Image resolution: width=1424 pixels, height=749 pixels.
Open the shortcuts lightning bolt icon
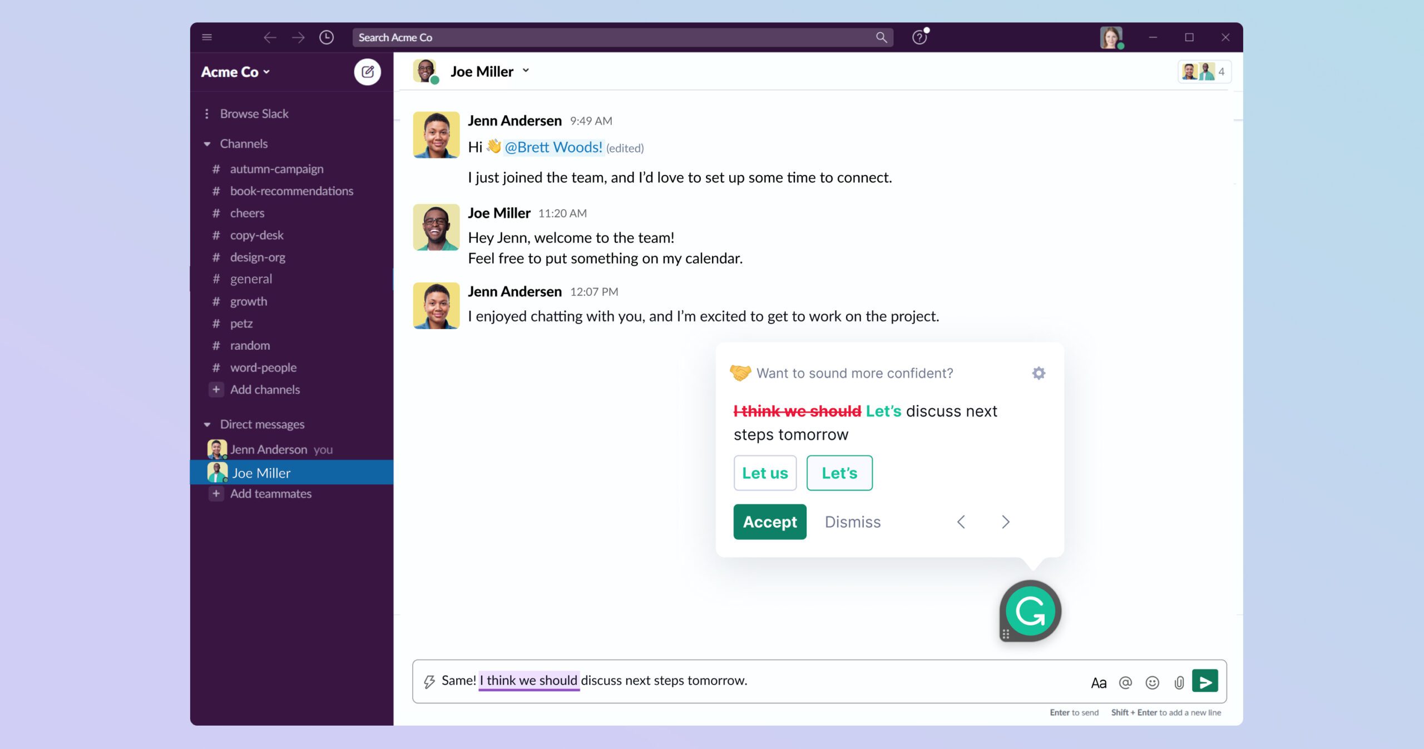tap(429, 681)
